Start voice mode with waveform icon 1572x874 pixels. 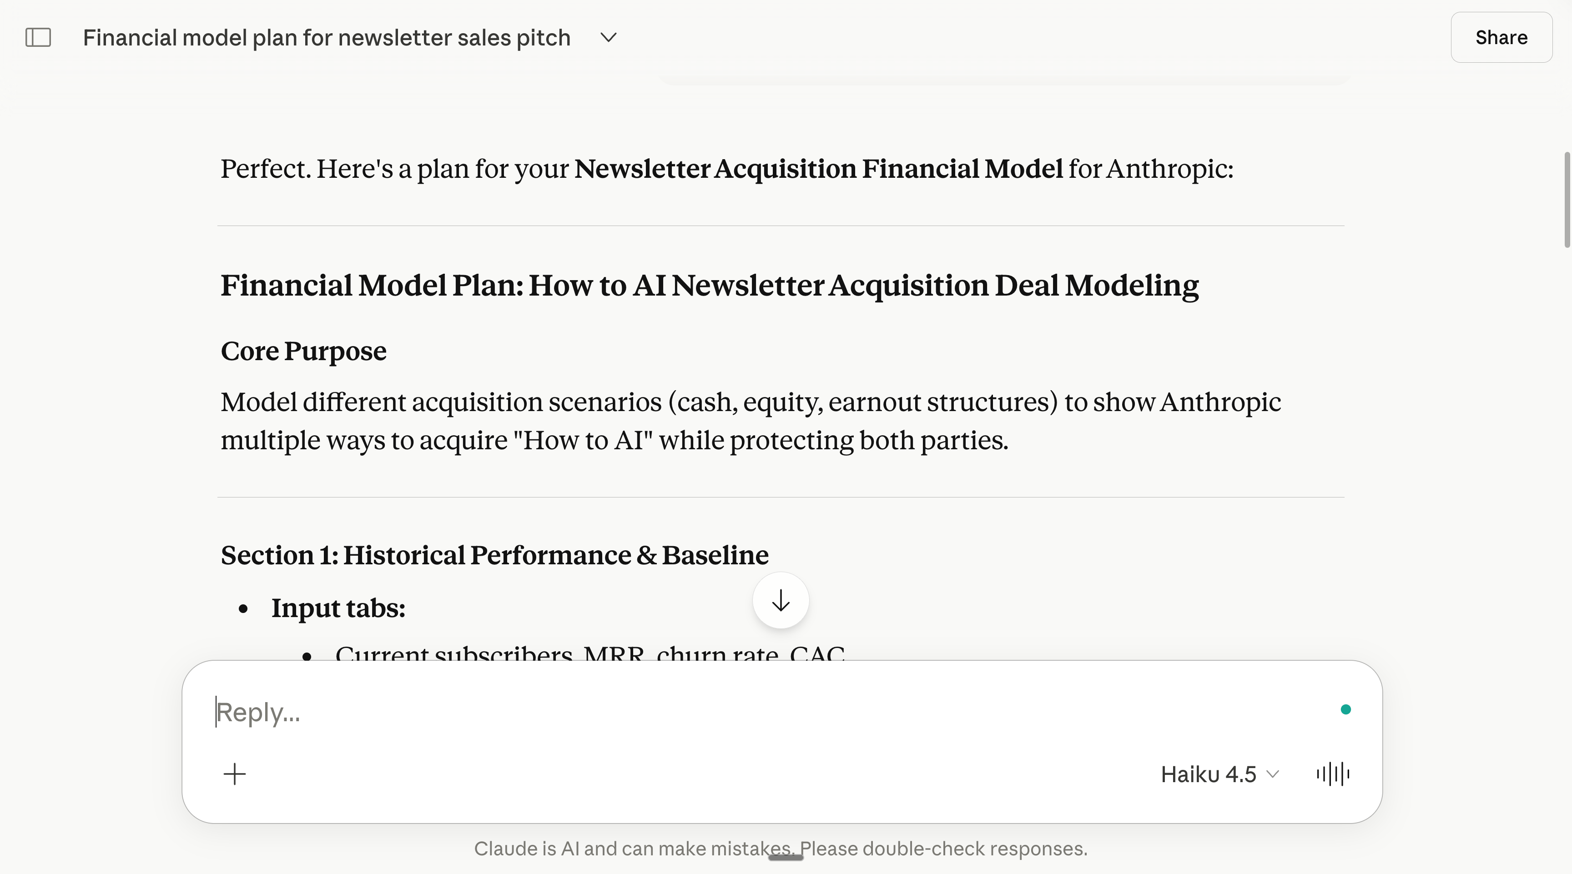1333,774
